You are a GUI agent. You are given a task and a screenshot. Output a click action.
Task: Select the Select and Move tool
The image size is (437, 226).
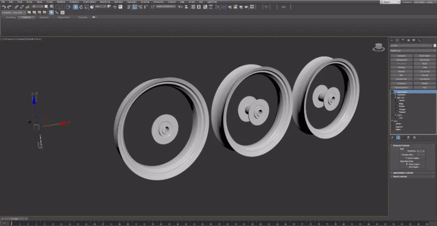75,7
